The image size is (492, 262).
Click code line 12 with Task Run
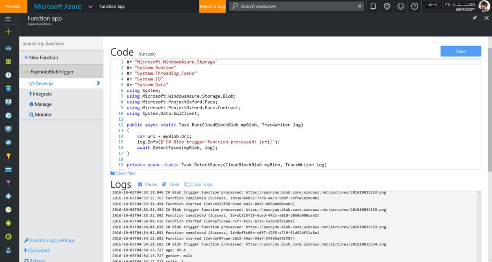215,125
